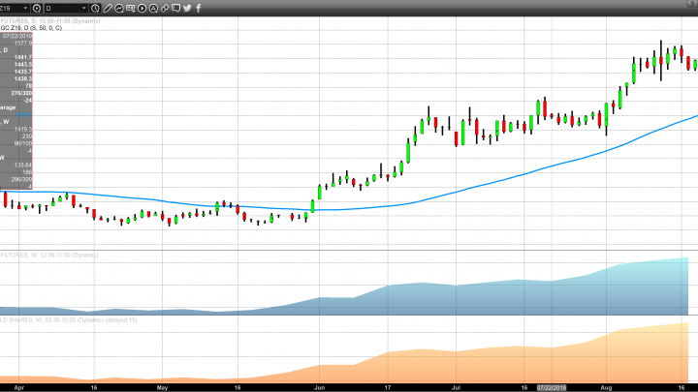This screenshot has height=392, width=698.
Task: Share chart via the Twitter icon
Action: click(187, 8)
